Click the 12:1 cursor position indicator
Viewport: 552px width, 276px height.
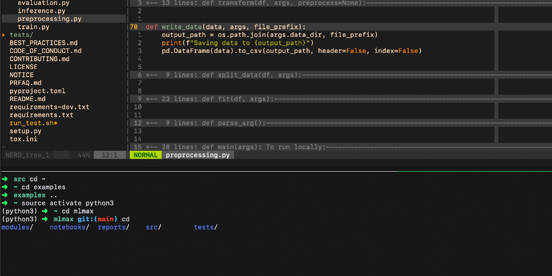pyautogui.click(x=109, y=155)
